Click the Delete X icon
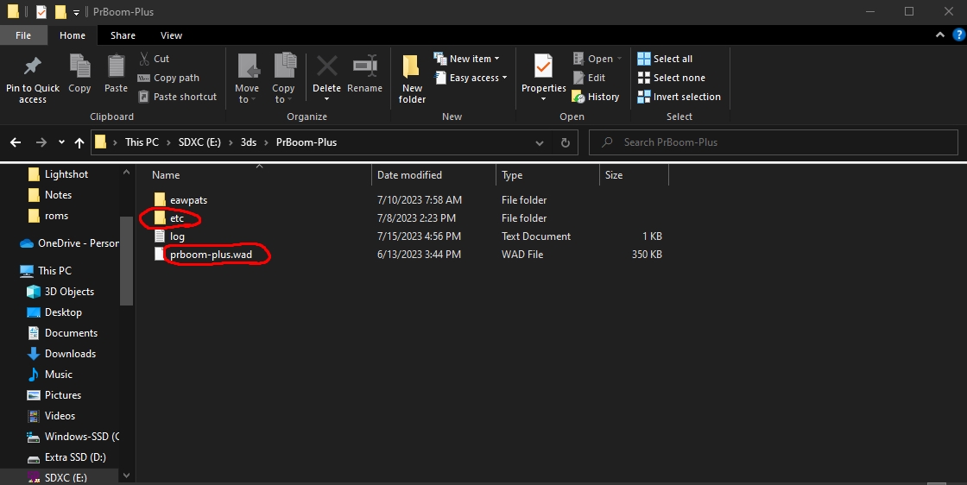Viewport: 967px width, 485px height. pyautogui.click(x=327, y=66)
